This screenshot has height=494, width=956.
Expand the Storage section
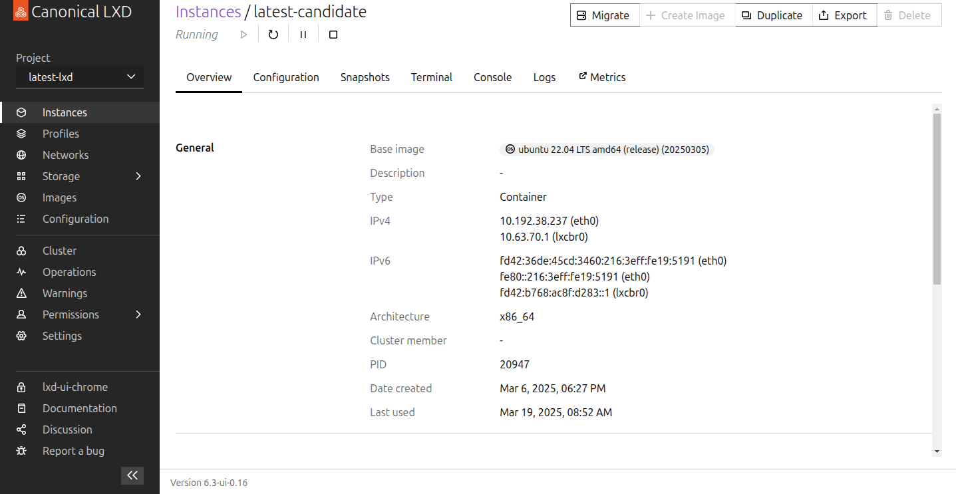(x=138, y=176)
